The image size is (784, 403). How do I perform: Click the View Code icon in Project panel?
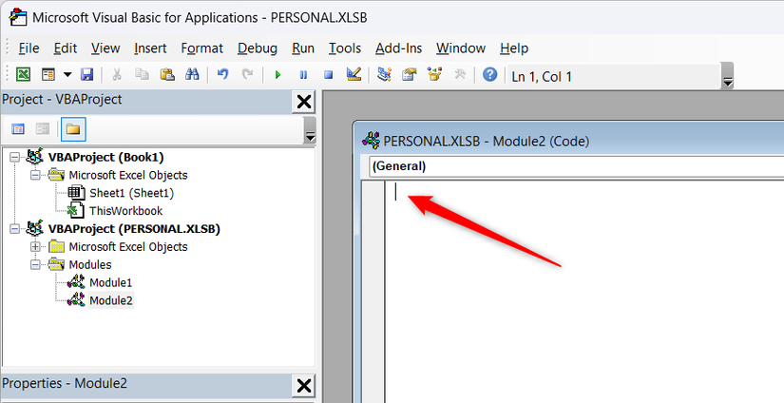(18, 129)
